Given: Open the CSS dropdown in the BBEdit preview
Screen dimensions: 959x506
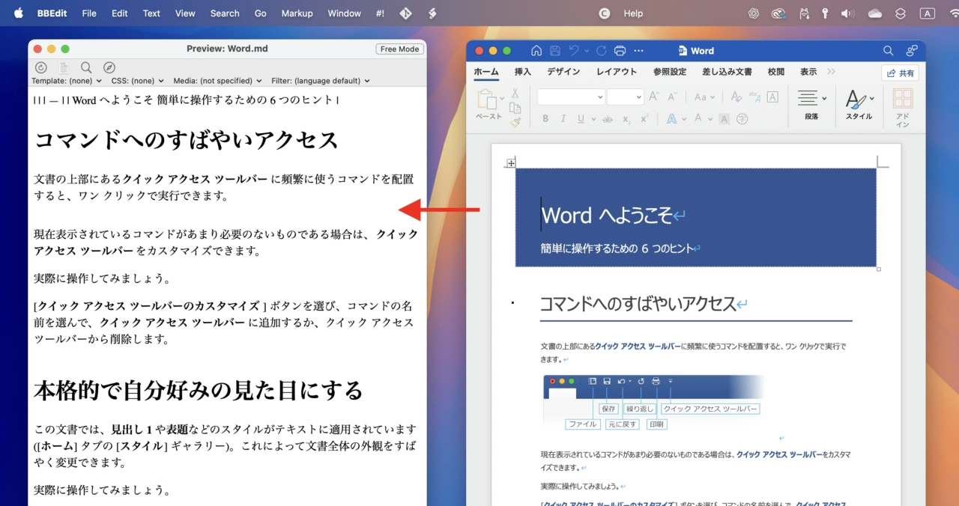Looking at the screenshot, I should pos(138,81).
